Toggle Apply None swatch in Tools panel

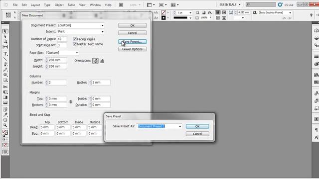[x=5, y=145]
